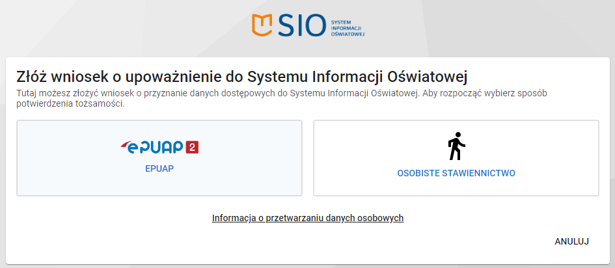Choose the EPUAP text label
The height and width of the screenshot is (268, 615).
point(159,168)
